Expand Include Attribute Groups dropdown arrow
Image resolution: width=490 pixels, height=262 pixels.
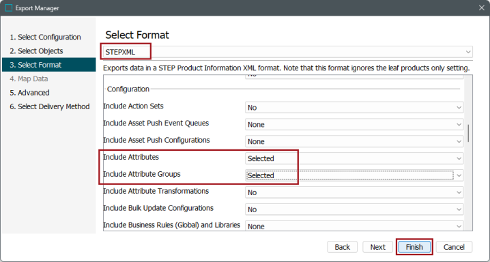click(x=459, y=175)
